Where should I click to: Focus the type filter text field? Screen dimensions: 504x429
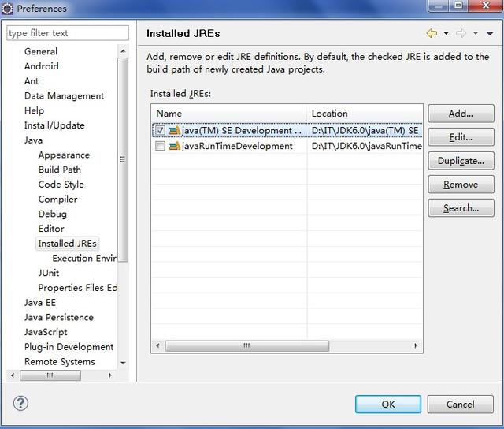(68, 33)
